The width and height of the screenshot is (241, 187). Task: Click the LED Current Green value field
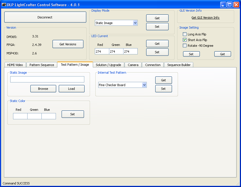116,51
